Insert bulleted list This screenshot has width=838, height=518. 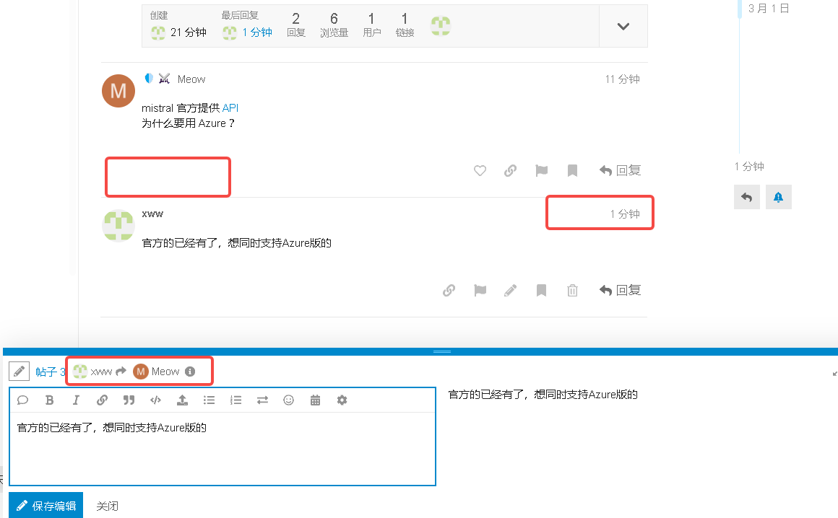pyautogui.click(x=209, y=400)
